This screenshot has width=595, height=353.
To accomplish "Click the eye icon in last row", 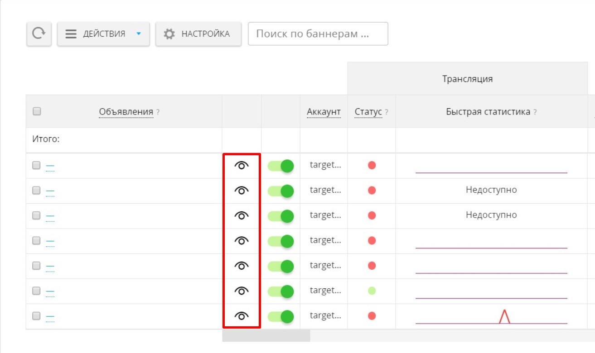I will [242, 316].
